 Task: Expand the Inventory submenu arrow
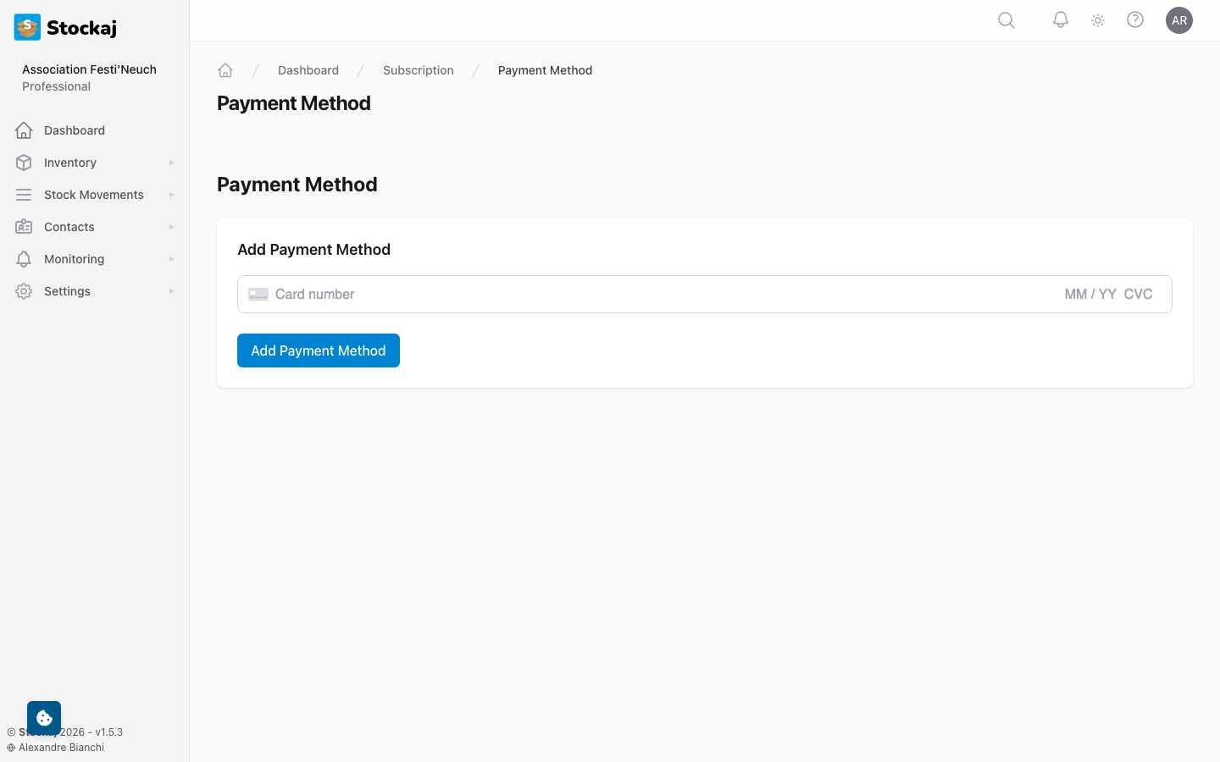click(171, 163)
